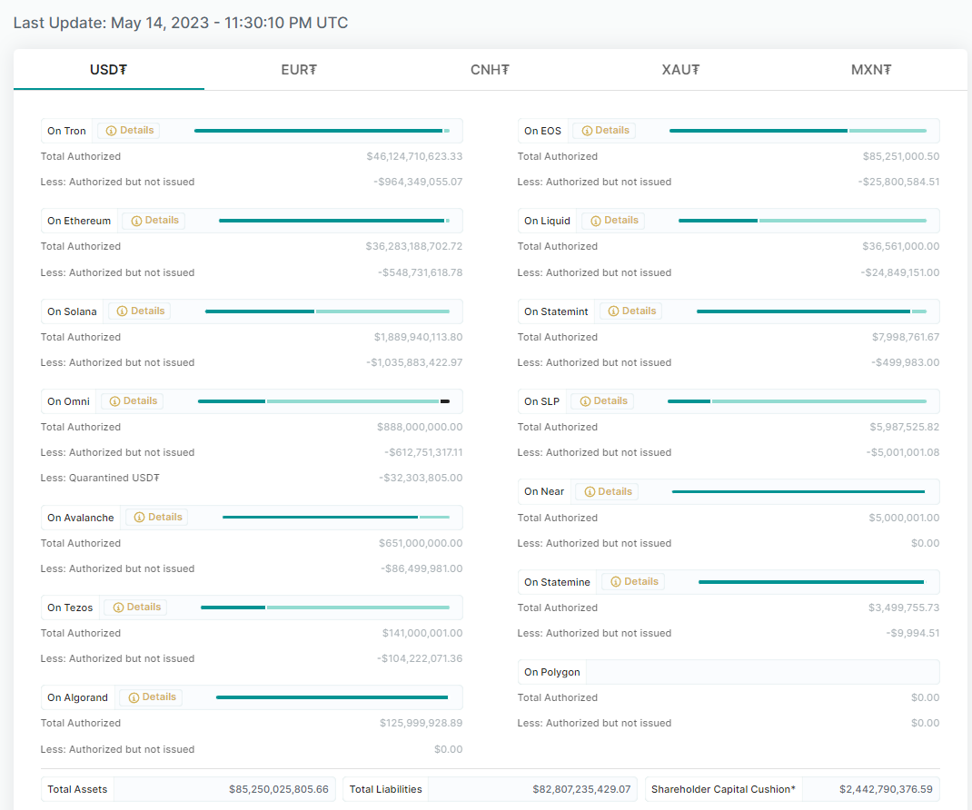Select the Total Liabilities value $82,807,235,429.07
Viewport: 972px width, 810px height.
581,789
